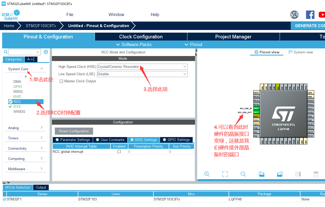
Task: Switch to the Clock Configuration tab
Action: 140,37
